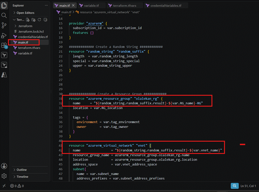This screenshot has height=192, width=259.
Task: Open Run and Debug view
Action: pos(4,35)
